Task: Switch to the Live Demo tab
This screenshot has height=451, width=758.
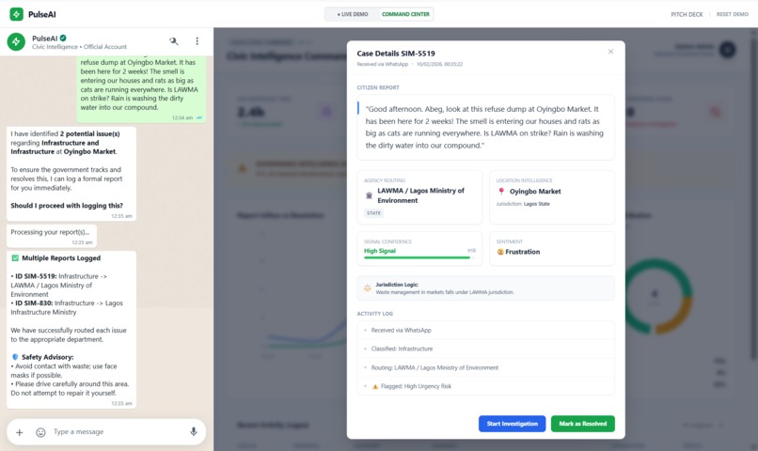Action: click(353, 14)
